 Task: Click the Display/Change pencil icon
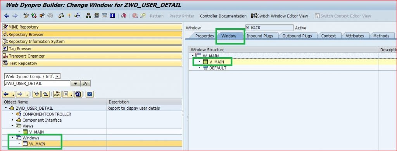pos(26,15)
